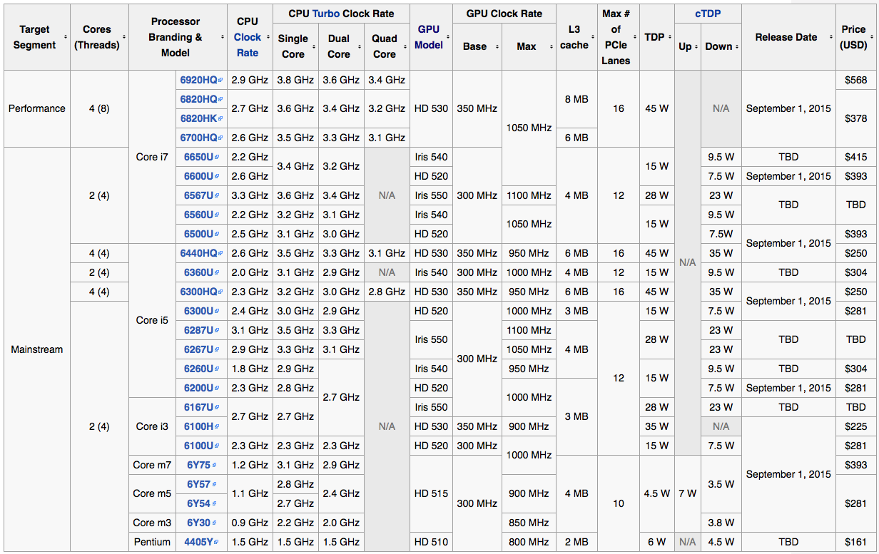
Task: Select the 'HD 510' GPU model cell
Action: [x=431, y=542]
